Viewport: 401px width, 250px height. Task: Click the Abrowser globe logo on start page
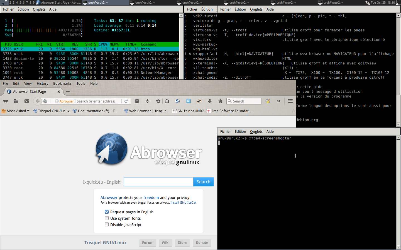click(112, 149)
